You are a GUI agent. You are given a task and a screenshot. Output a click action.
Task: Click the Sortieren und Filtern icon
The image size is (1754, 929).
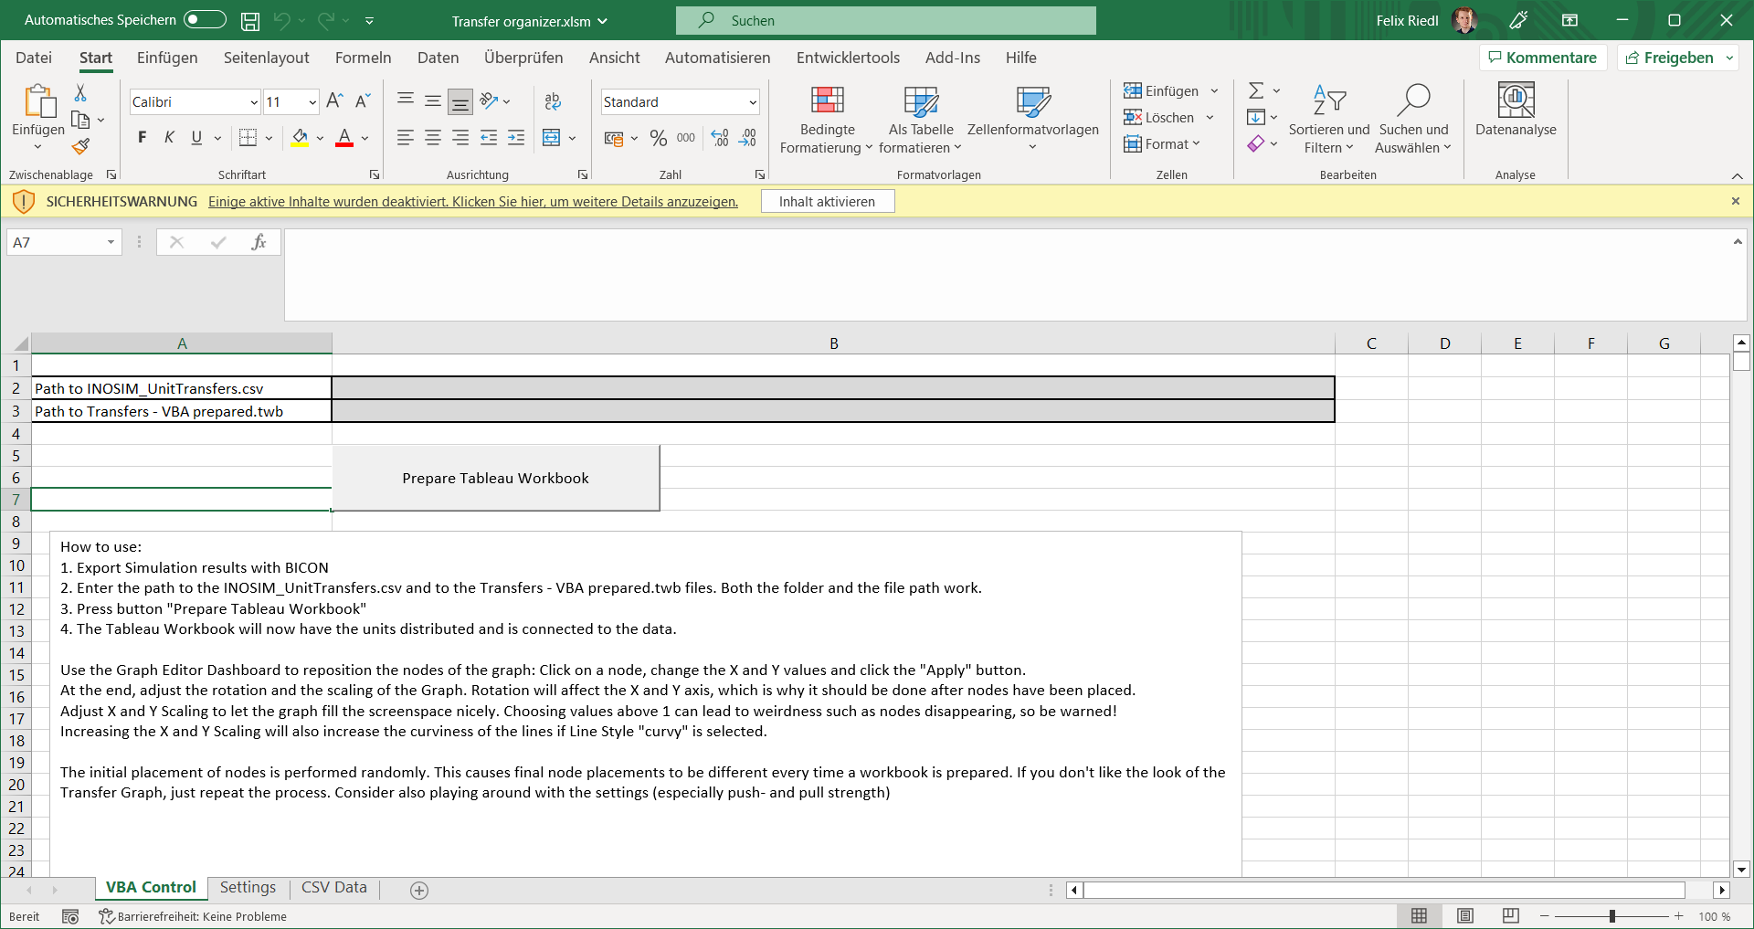tap(1328, 100)
